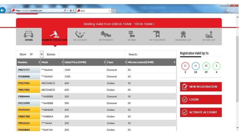Open My Account icon
The width and height of the screenshot is (240, 135).
(x=80, y=34)
